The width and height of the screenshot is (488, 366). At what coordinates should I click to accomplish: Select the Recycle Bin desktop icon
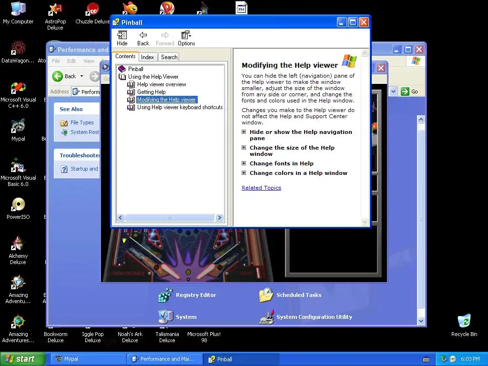pos(464,325)
